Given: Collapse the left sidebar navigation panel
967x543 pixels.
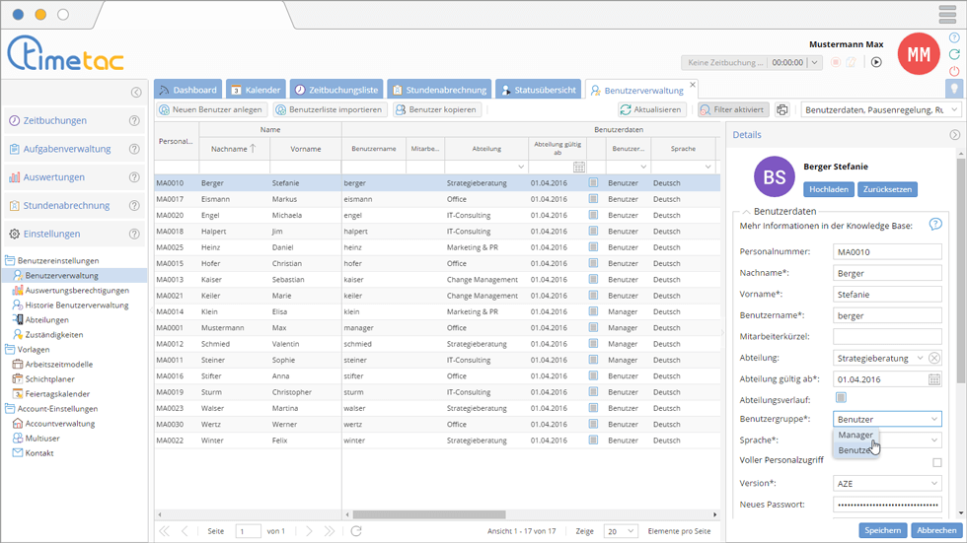Looking at the screenshot, I should (x=136, y=93).
